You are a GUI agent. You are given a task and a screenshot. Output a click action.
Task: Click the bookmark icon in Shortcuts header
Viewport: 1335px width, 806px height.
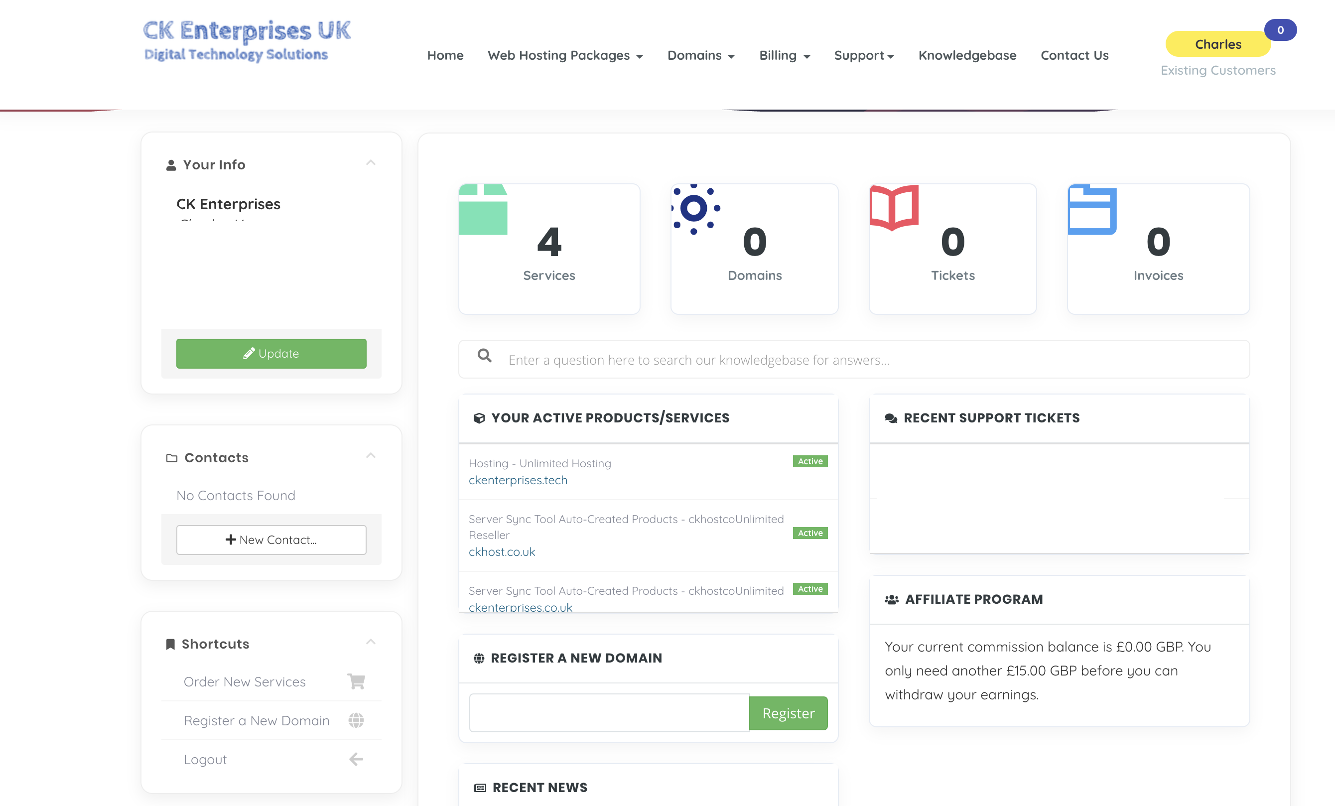pyautogui.click(x=170, y=644)
